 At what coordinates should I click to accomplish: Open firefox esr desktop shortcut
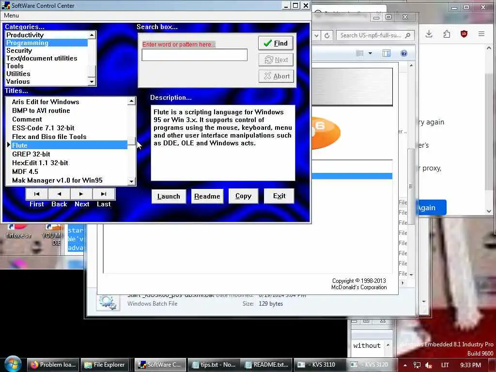tap(19, 231)
